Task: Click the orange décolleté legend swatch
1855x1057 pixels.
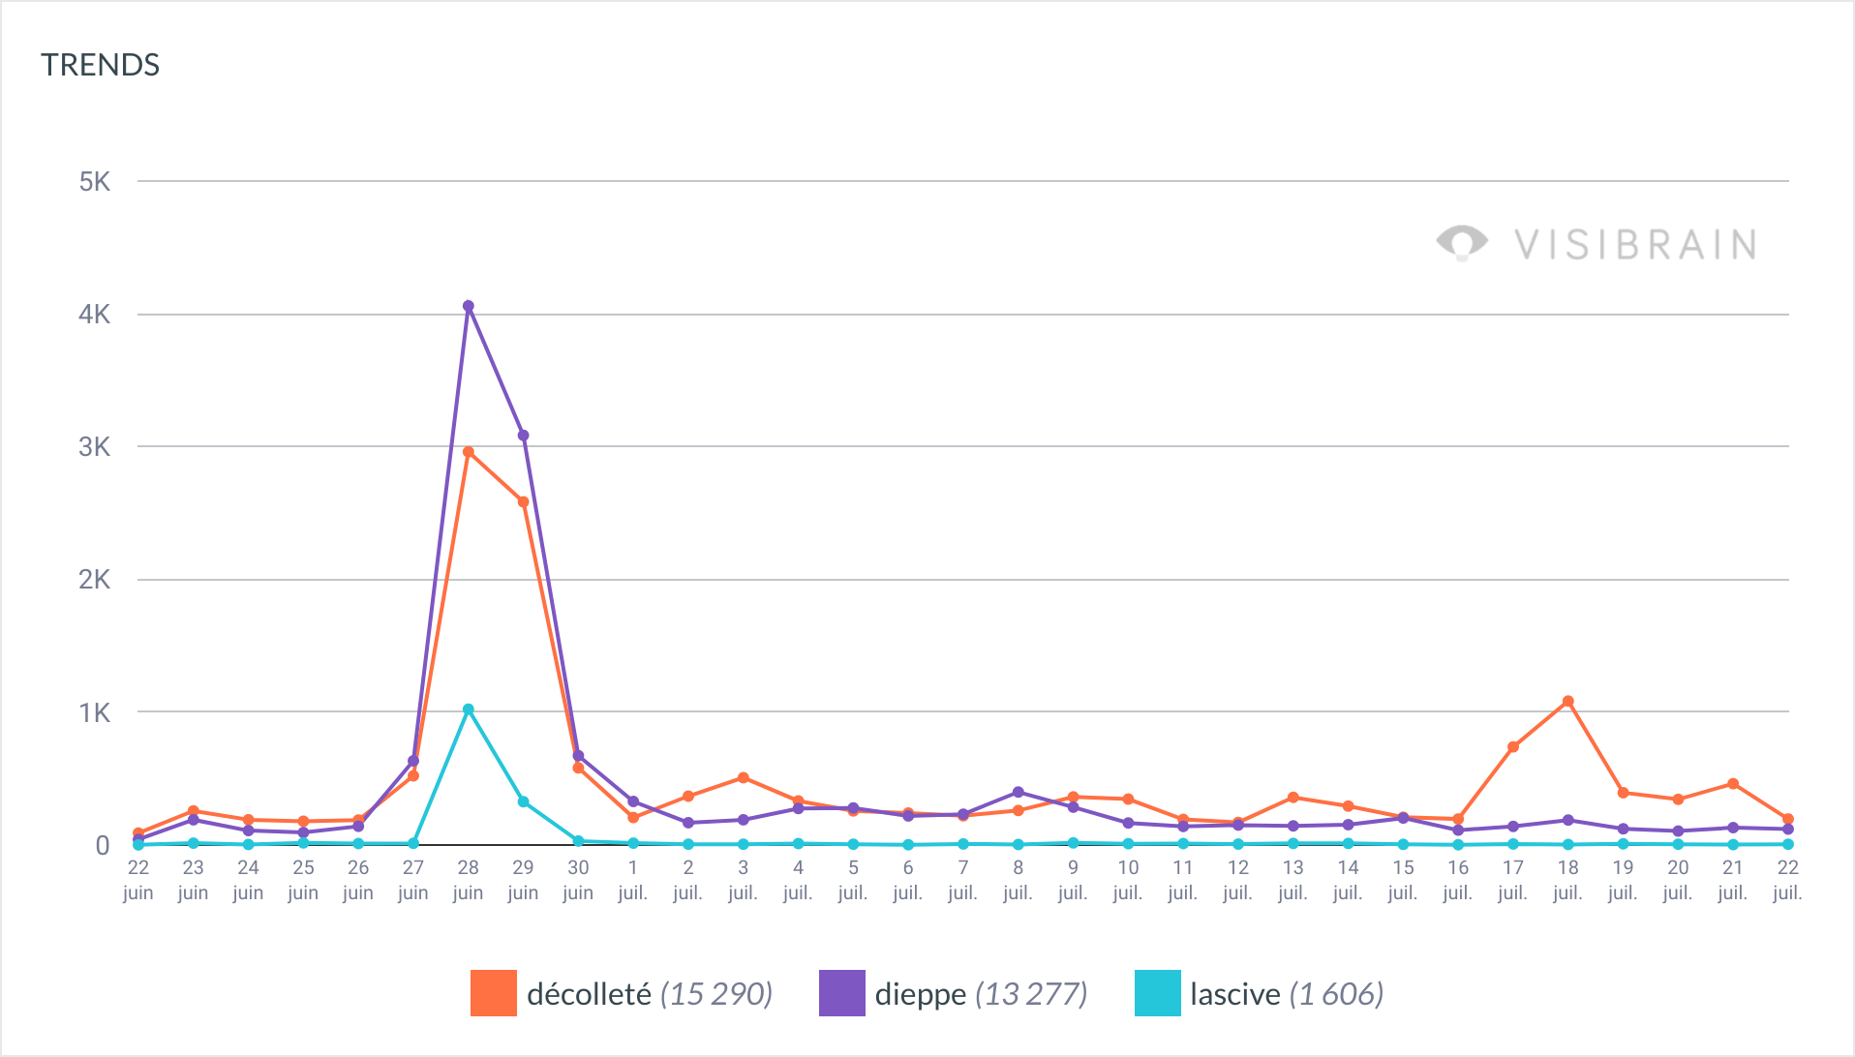Action: [x=493, y=993]
